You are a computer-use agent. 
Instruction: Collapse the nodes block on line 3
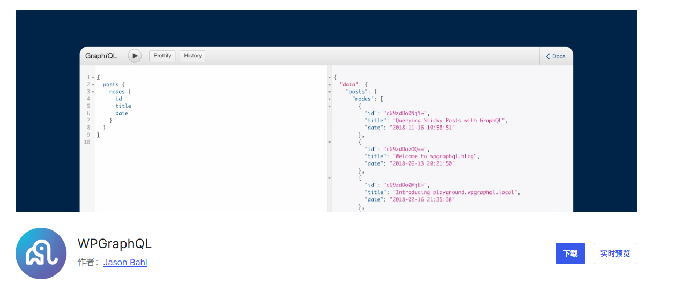(x=93, y=92)
